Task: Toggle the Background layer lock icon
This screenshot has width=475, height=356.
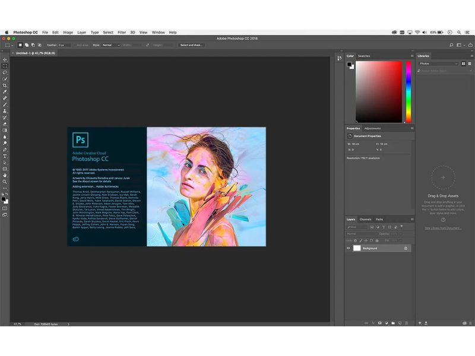Action: [x=406, y=248]
